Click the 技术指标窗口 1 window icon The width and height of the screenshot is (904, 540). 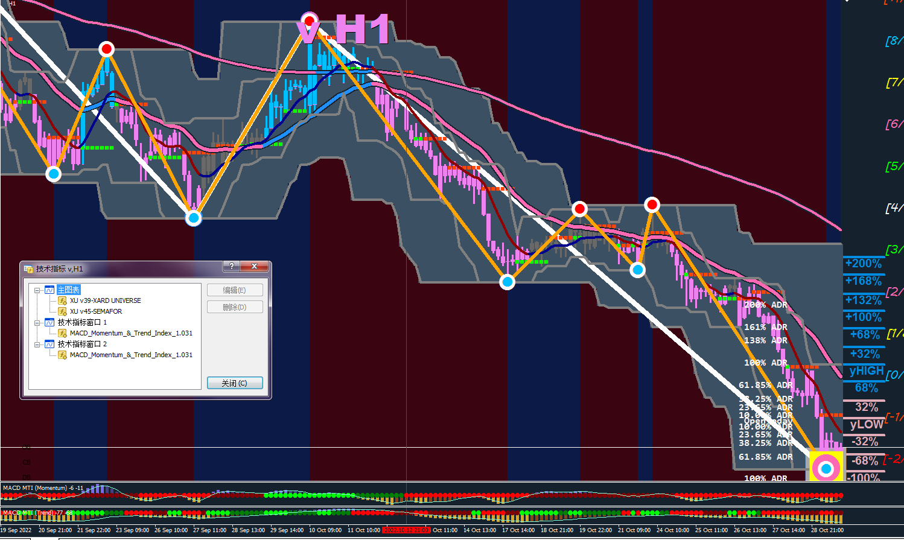[x=49, y=323]
